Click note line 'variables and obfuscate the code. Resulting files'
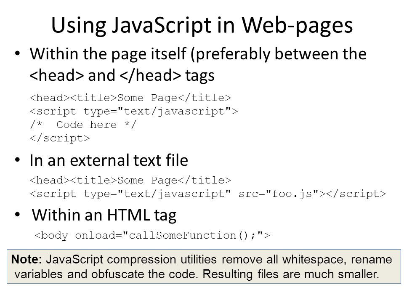 coord(147,274)
